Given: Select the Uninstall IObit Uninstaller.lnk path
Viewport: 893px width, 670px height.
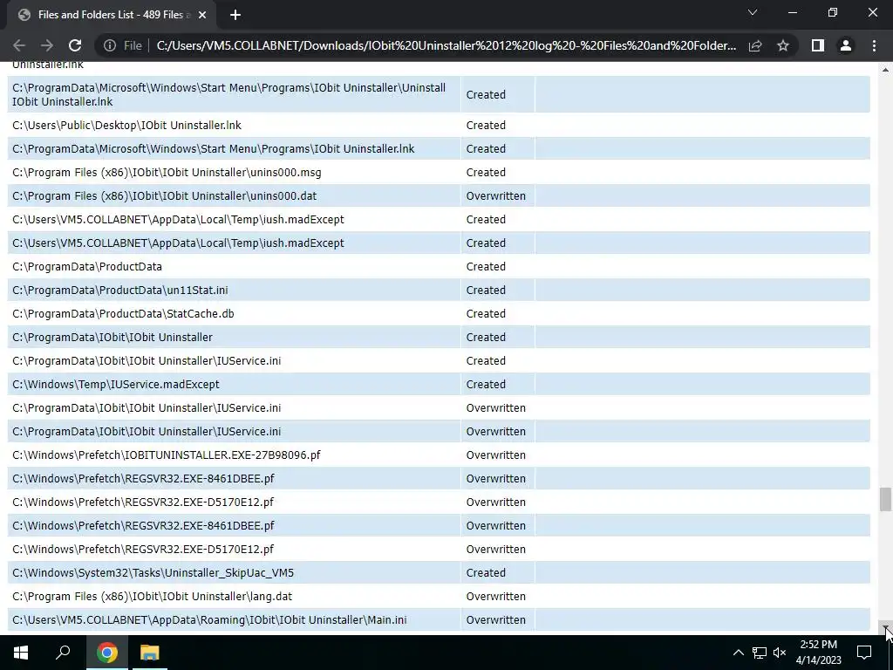Looking at the screenshot, I should pyautogui.click(x=229, y=94).
